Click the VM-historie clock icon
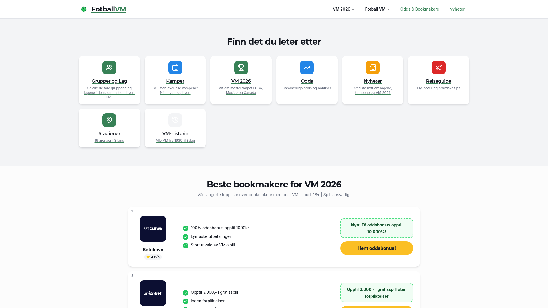 tap(175, 120)
